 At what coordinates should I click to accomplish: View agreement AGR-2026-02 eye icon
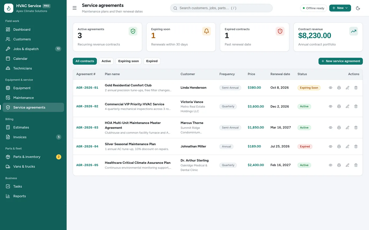point(331,106)
